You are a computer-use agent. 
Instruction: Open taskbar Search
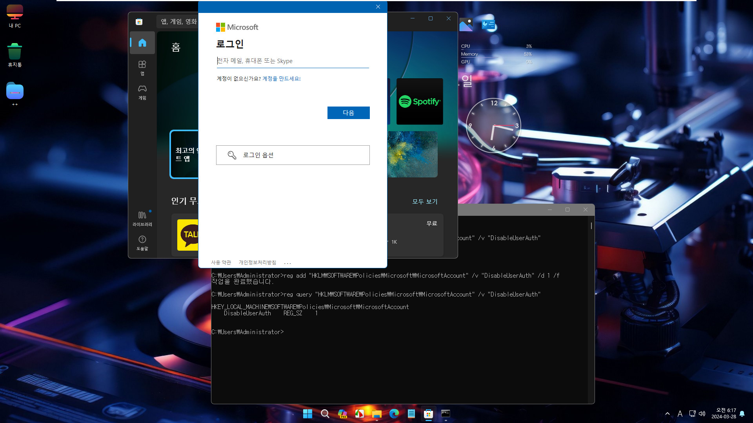tap(325, 414)
